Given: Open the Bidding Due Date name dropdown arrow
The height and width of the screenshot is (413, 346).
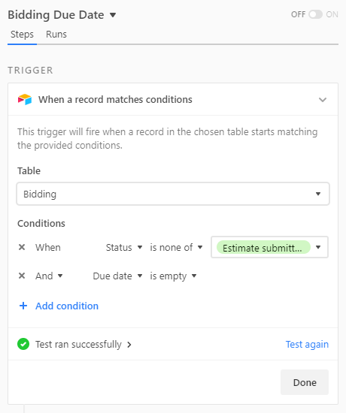Looking at the screenshot, I should coord(113,15).
